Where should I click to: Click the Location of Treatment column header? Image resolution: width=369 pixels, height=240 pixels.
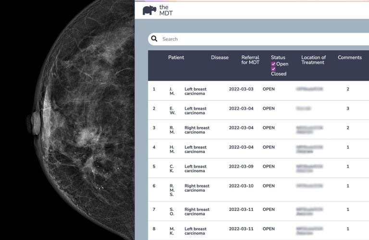313,60
